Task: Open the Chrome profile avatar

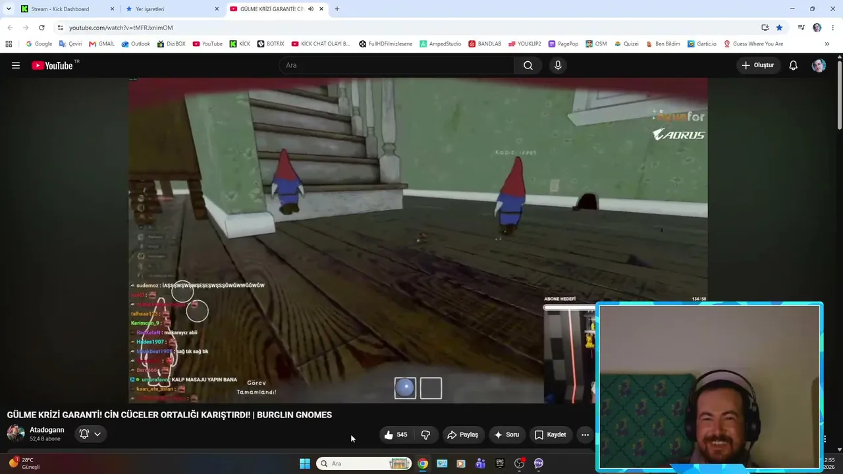Action: (817, 28)
